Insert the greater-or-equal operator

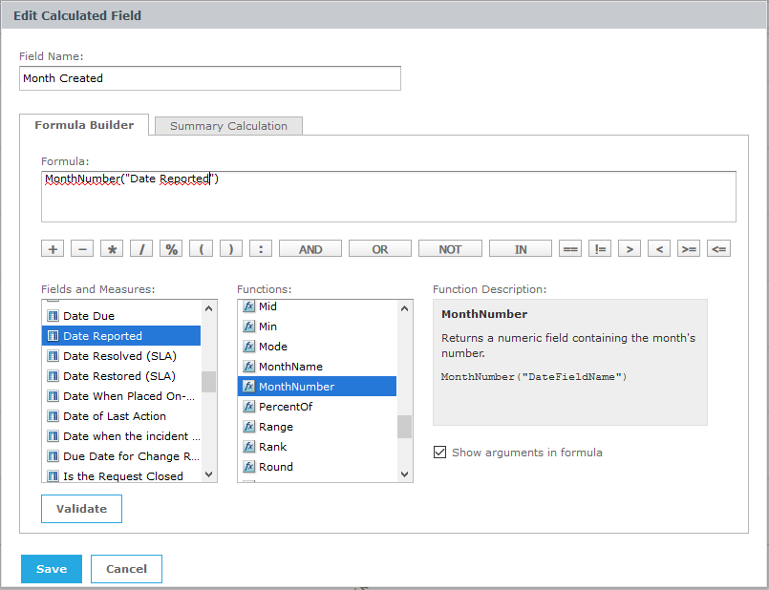(689, 249)
